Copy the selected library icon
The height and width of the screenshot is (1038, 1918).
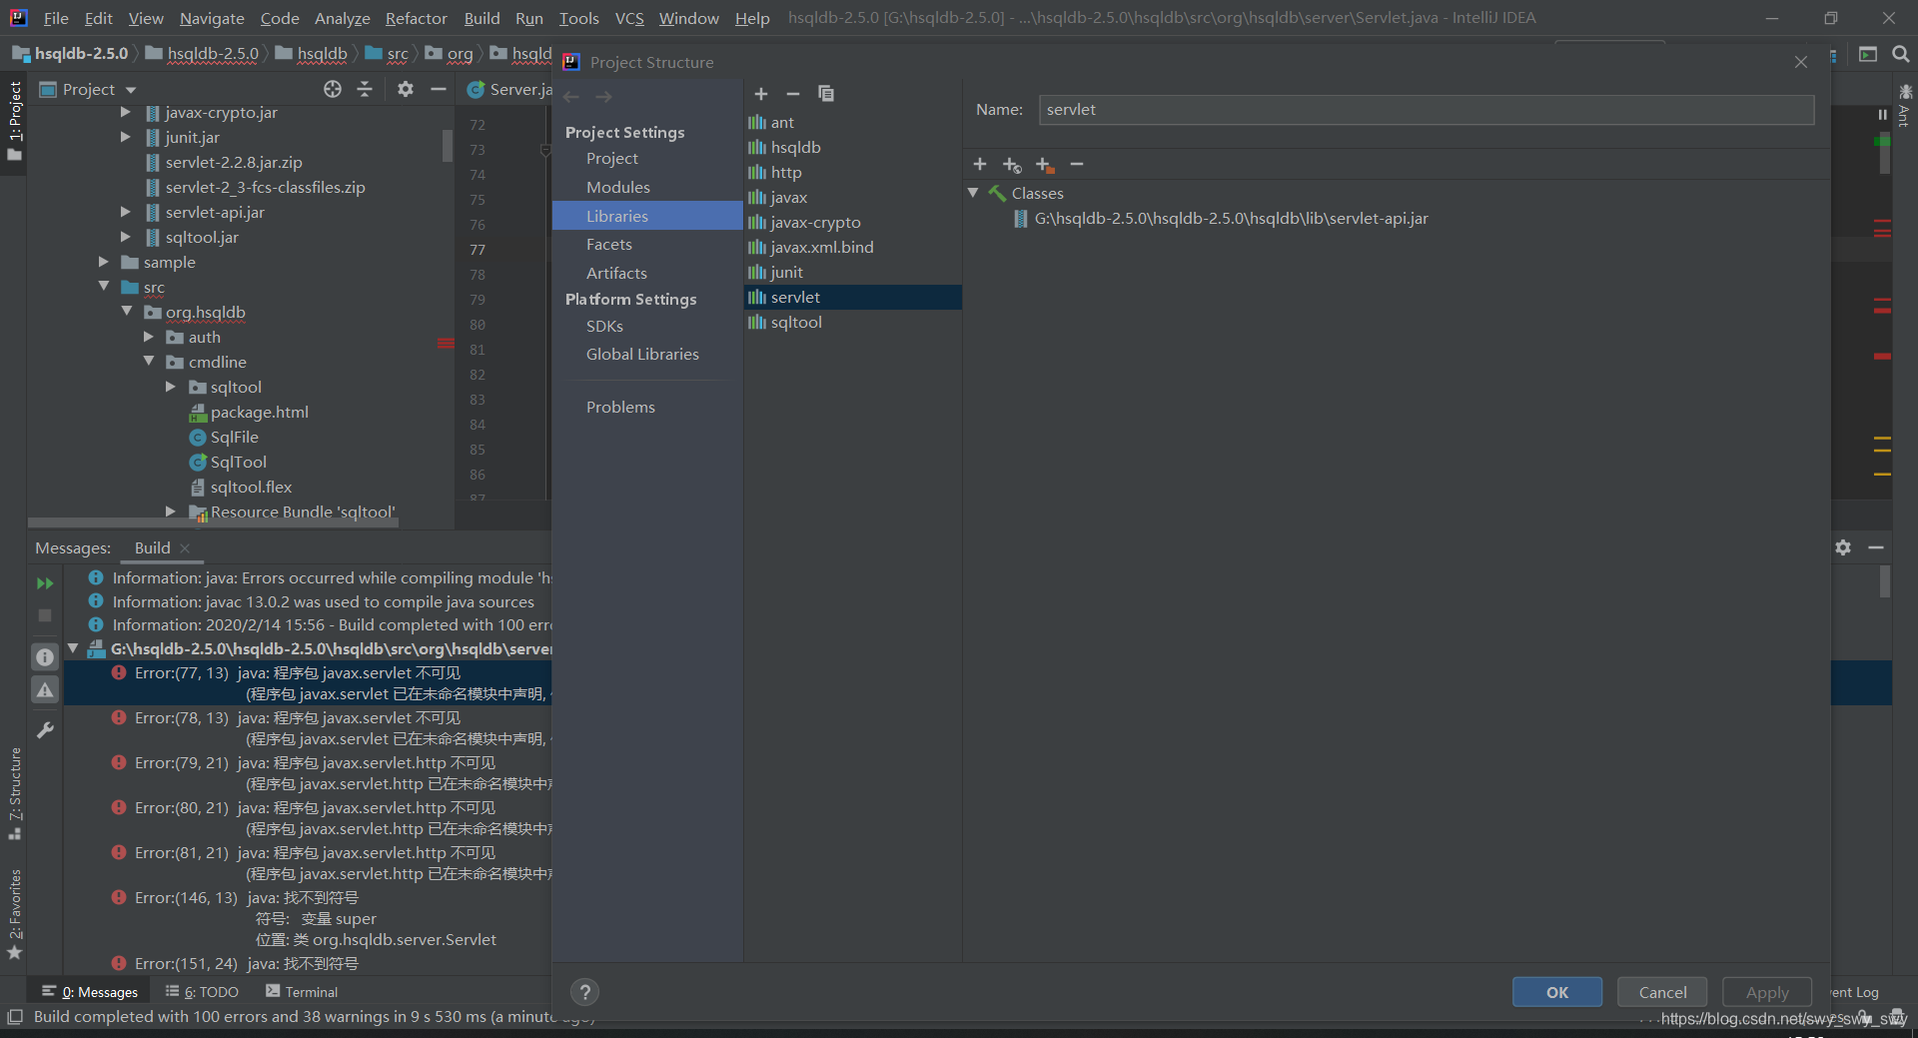pyautogui.click(x=826, y=94)
